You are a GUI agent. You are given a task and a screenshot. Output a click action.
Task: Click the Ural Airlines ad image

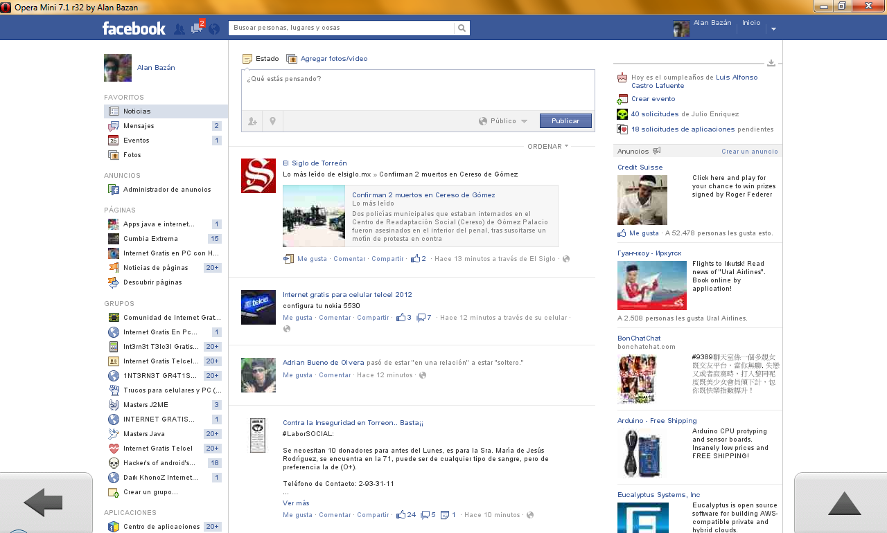[652, 285]
